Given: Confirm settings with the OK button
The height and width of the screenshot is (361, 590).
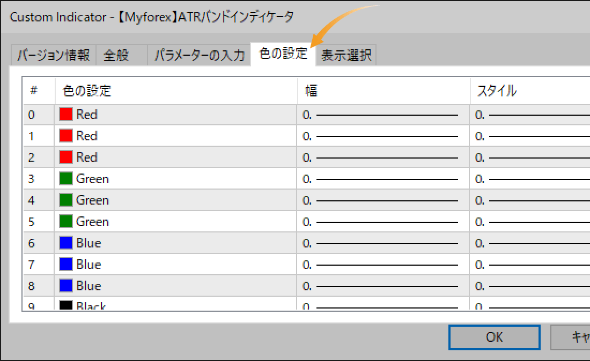Looking at the screenshot, I should 493,337.
